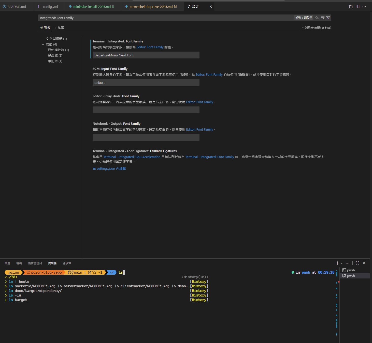Viewport: 372px width, 343px height.
Task: Close the 設定 editor tab
Action: (211, 7)
